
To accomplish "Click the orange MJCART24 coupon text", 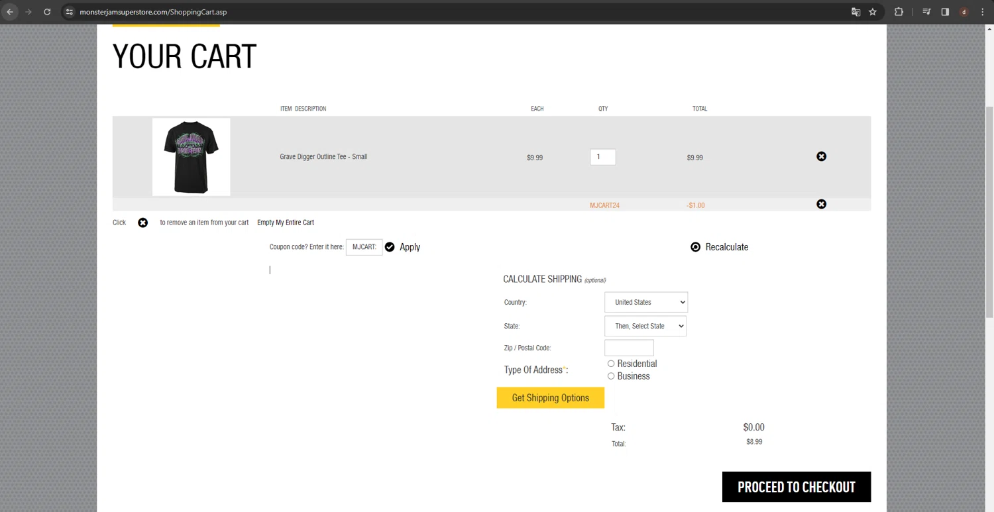I will click(x=604, y=205).
